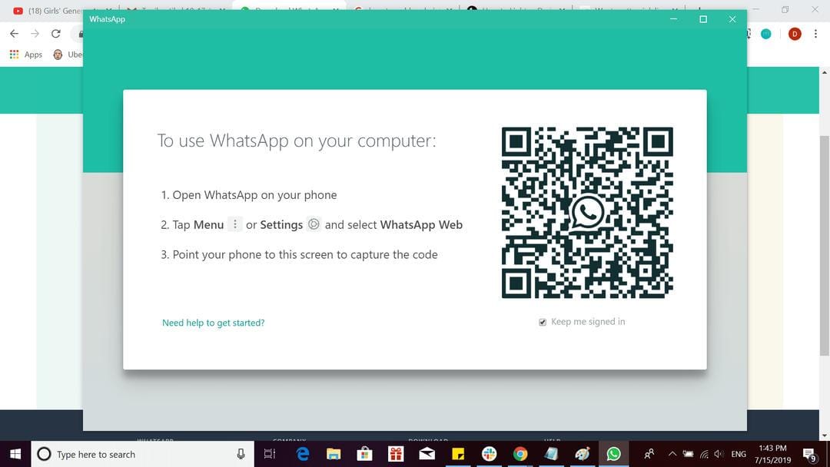This screenshot has width=830, height=467.
Task: Launch Microsoft Edge from the taskbar
Action: (303, 454)
